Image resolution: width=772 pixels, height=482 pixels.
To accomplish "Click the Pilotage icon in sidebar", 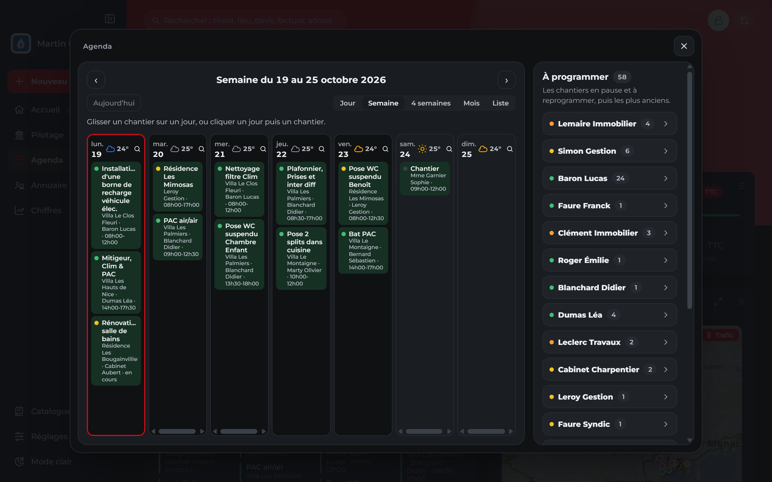I will tap(20, 135).
